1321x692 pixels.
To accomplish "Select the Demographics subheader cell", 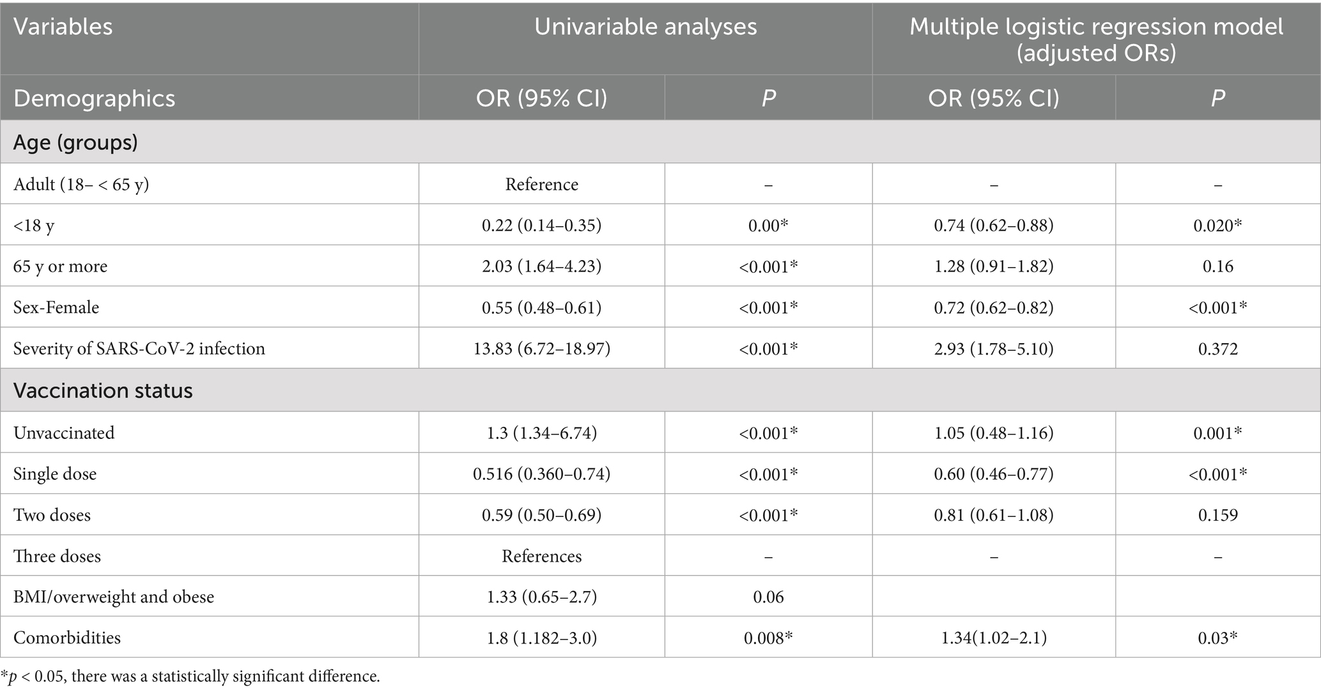I will click(94, 98).
